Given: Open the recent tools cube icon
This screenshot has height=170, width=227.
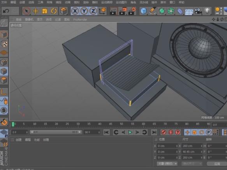Looking at the screenshot, I should click(x=63, y=11).
